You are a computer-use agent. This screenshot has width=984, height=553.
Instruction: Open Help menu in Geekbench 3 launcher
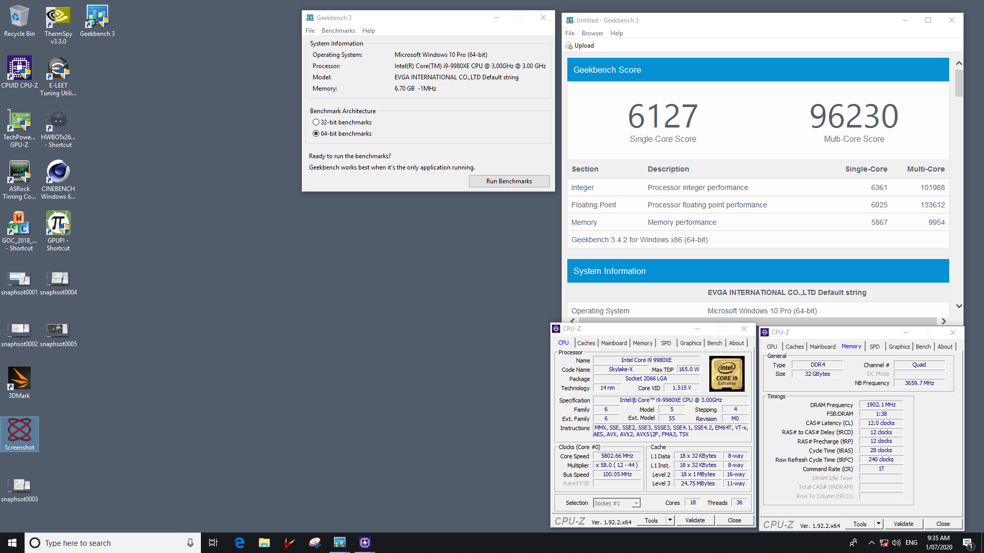pos(368,31)
